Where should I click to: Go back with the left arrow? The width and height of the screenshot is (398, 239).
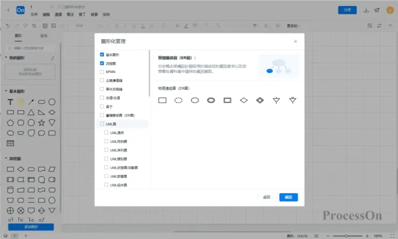(9, 10)
